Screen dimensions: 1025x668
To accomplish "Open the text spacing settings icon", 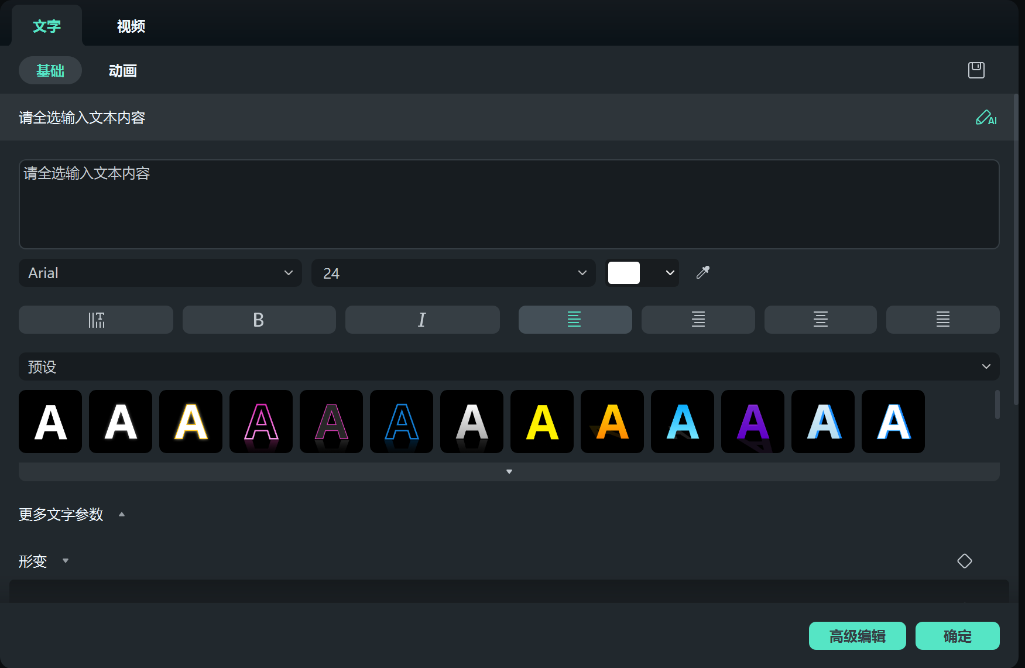I will coord(96,320).
